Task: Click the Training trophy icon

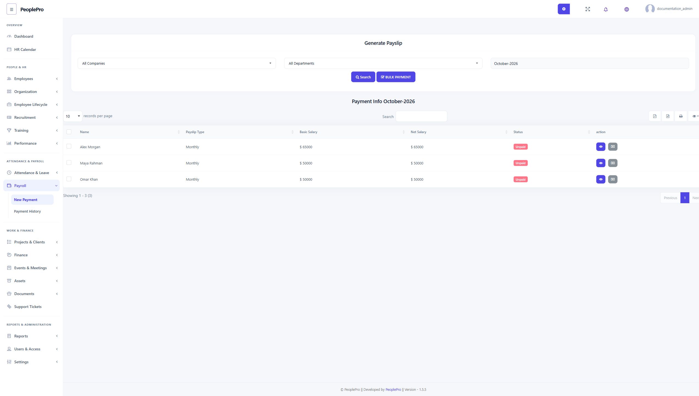Action: pos(9,130)
